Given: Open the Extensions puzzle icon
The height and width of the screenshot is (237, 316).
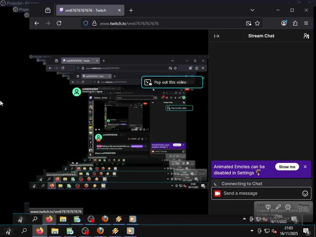Looking at the screenshot, I should pos(295,23).
